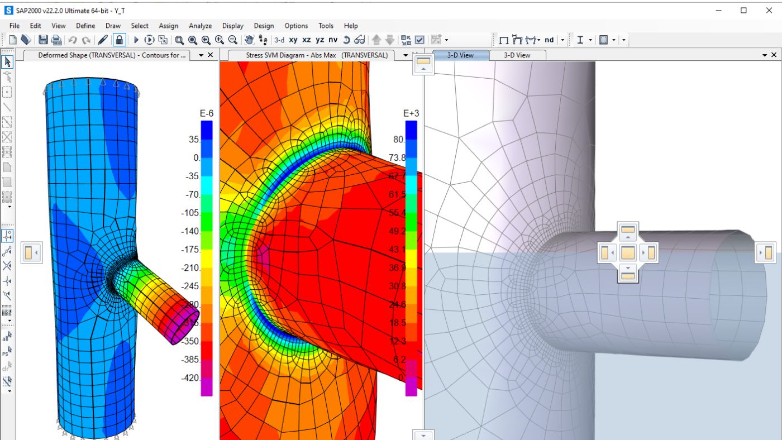Click the Show Undeformed Shape frame icon
782x440 pixels.
pos(504,40)
